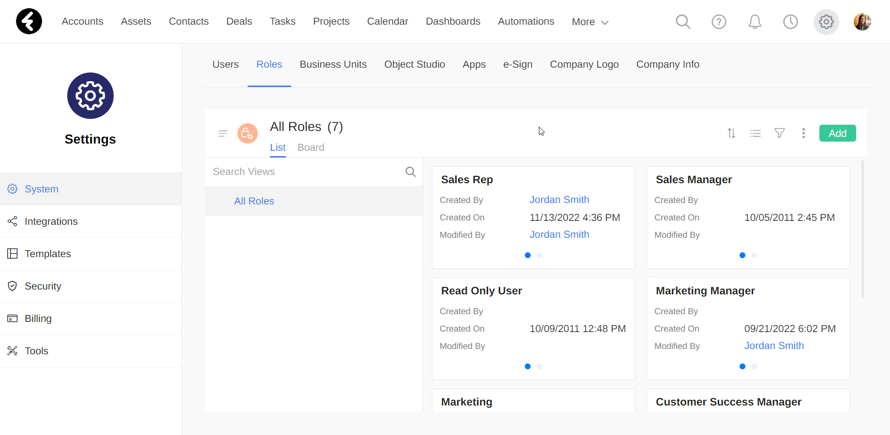890x435 pixels.
Task: Click the large Settings gear emblem
Action: click(90, 96)
